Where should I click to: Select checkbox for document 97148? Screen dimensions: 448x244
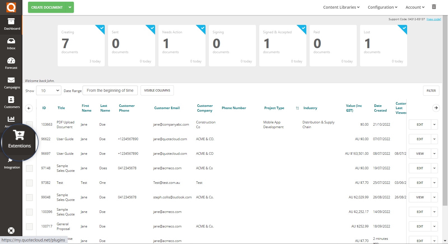click(x=29, y=168)
